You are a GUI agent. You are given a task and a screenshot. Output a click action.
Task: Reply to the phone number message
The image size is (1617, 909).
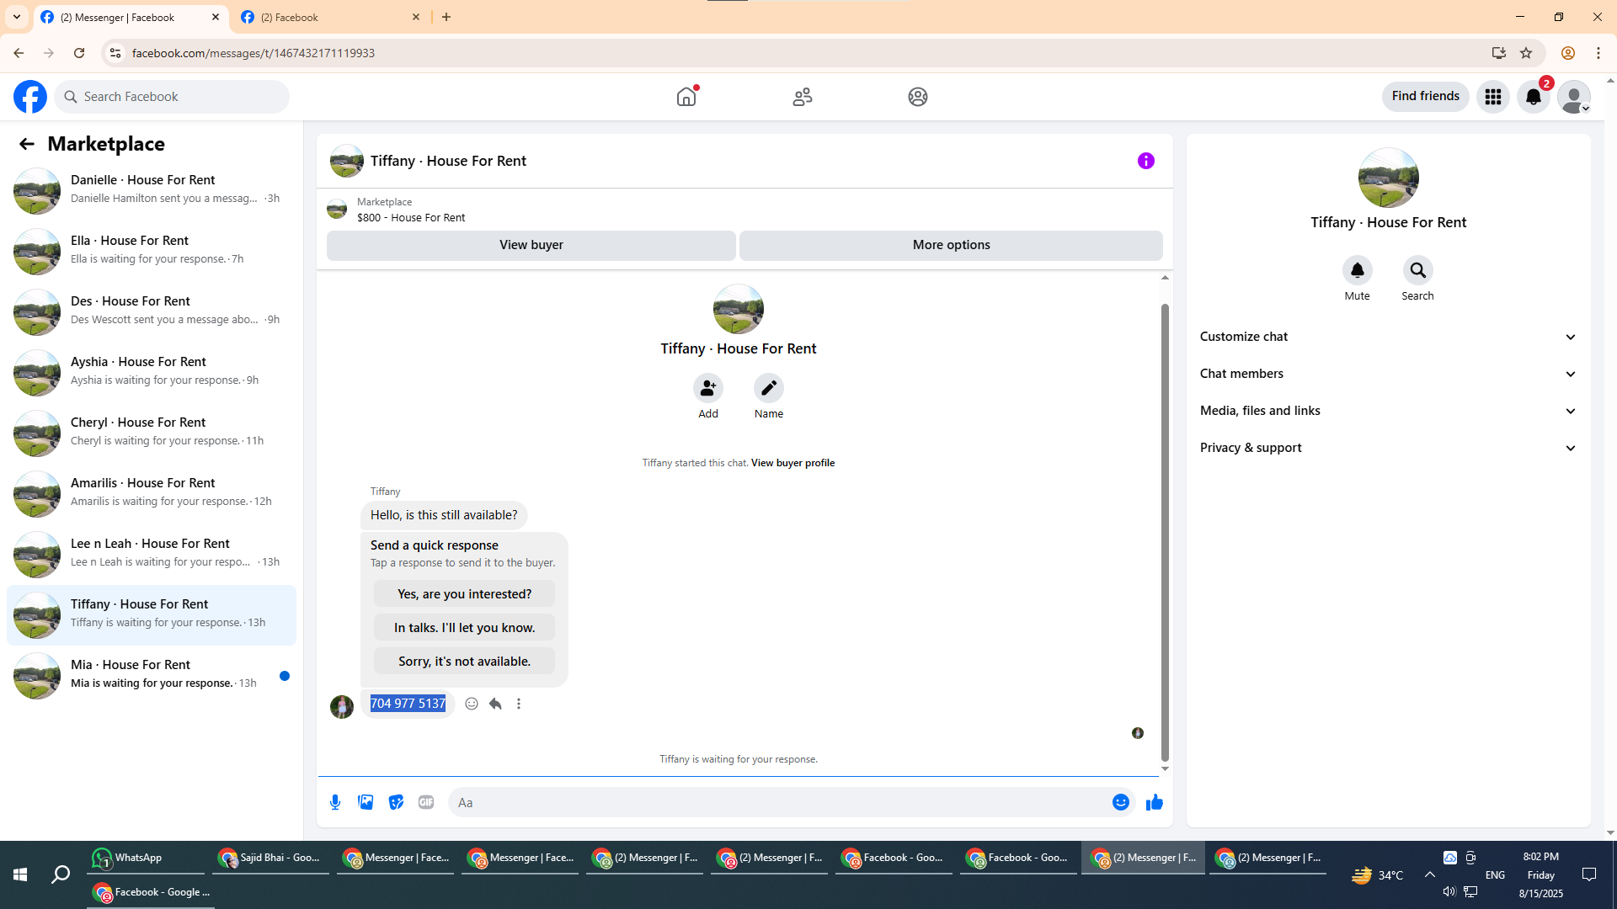pyautogui.click(x=495, y=704)
